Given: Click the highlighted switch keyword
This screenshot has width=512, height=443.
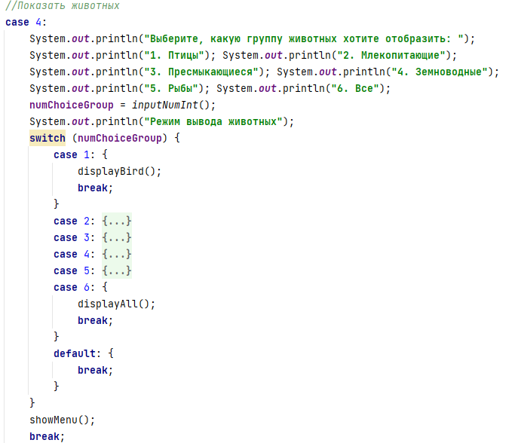Looking at the screenshot, I should [48, 138].
